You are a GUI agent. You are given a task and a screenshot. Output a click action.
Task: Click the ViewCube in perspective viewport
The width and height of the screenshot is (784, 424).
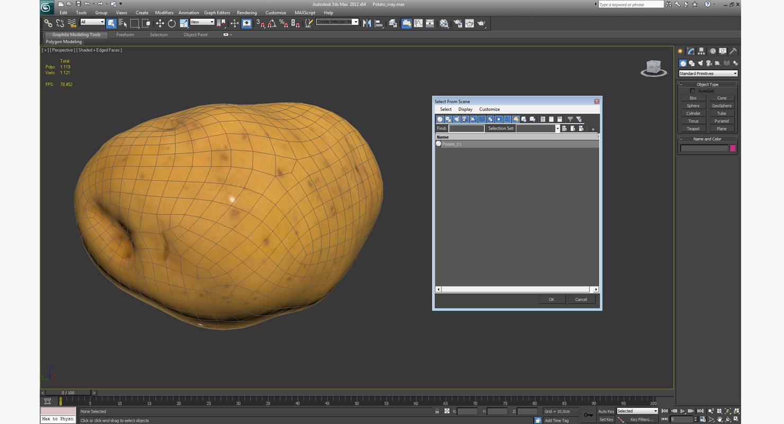coord(654,68)
